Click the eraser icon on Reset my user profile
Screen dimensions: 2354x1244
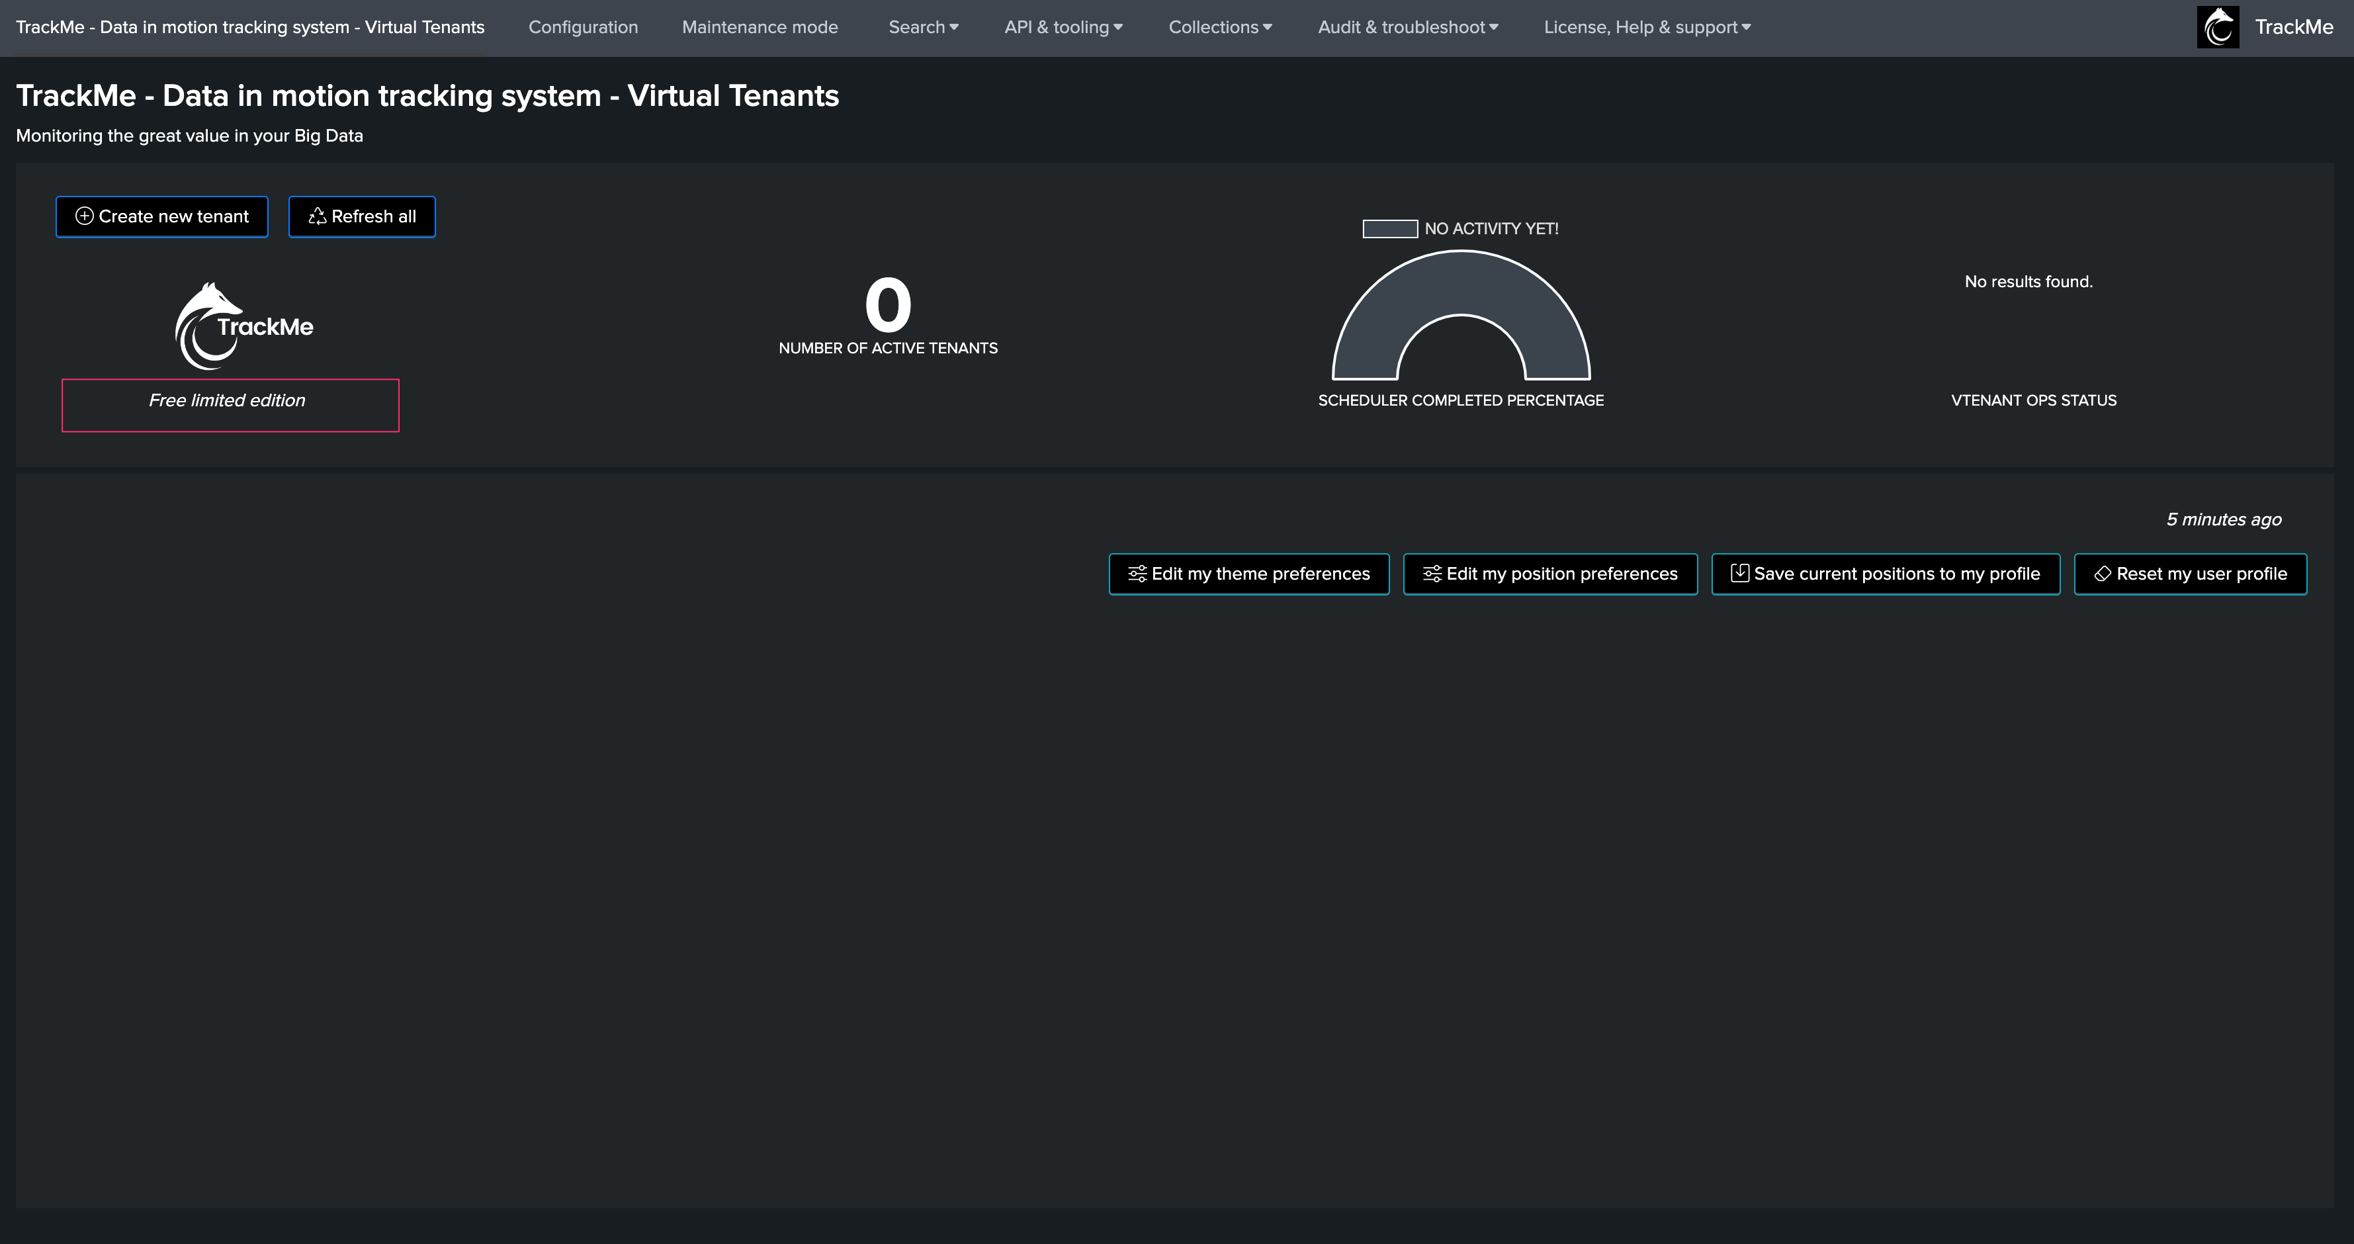pyautogui.click(x=2103, y=573)
